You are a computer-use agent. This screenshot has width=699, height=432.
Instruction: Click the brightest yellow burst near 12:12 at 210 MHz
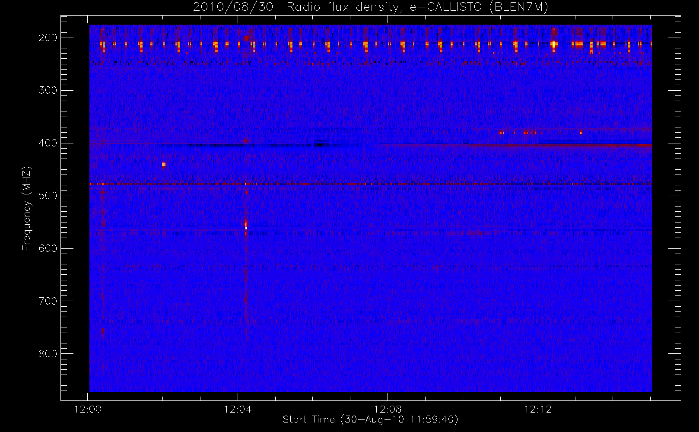pyautogui.click(x=554, y=44)
